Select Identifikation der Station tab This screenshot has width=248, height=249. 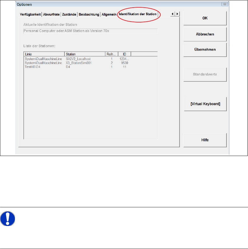tap(138, 14)
